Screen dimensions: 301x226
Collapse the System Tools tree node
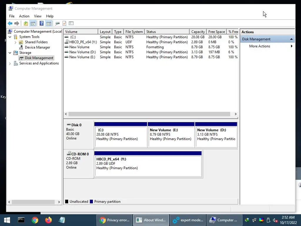[x=10, y=37]
